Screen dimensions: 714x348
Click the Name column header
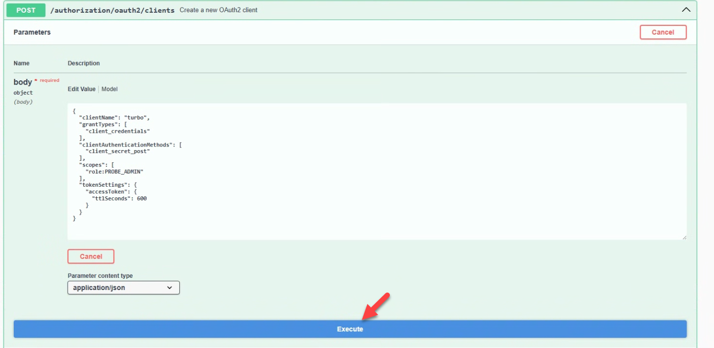tap(21, 63)
